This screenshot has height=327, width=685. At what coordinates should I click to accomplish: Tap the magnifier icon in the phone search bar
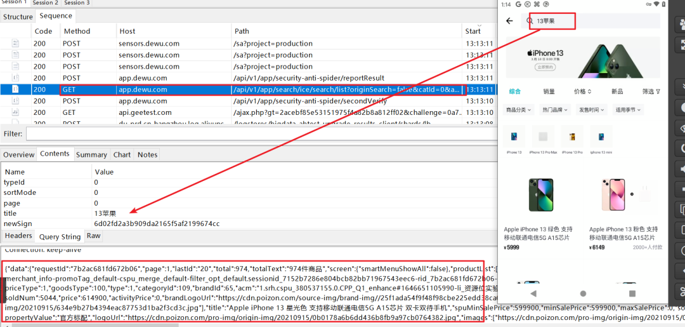click(x=530, y=21)
